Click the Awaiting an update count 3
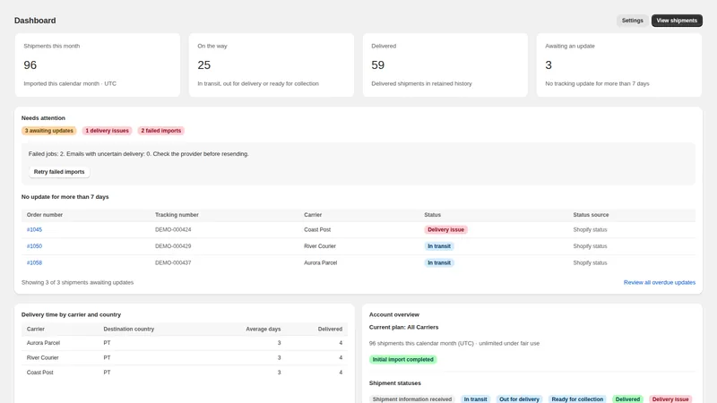The height and width of the screenshot is (403, 717). point(549,64)
